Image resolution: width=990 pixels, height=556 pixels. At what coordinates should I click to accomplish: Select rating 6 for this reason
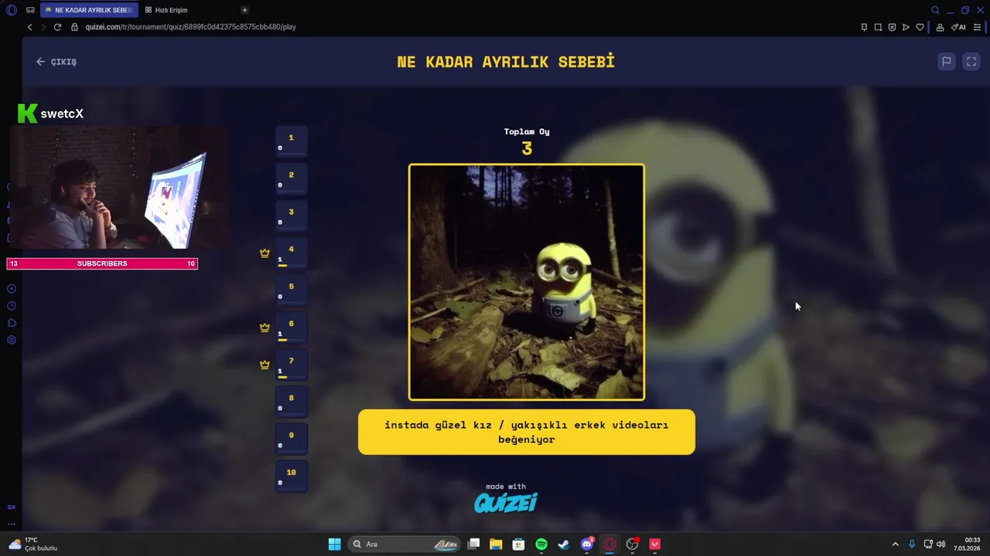(292, 327)
